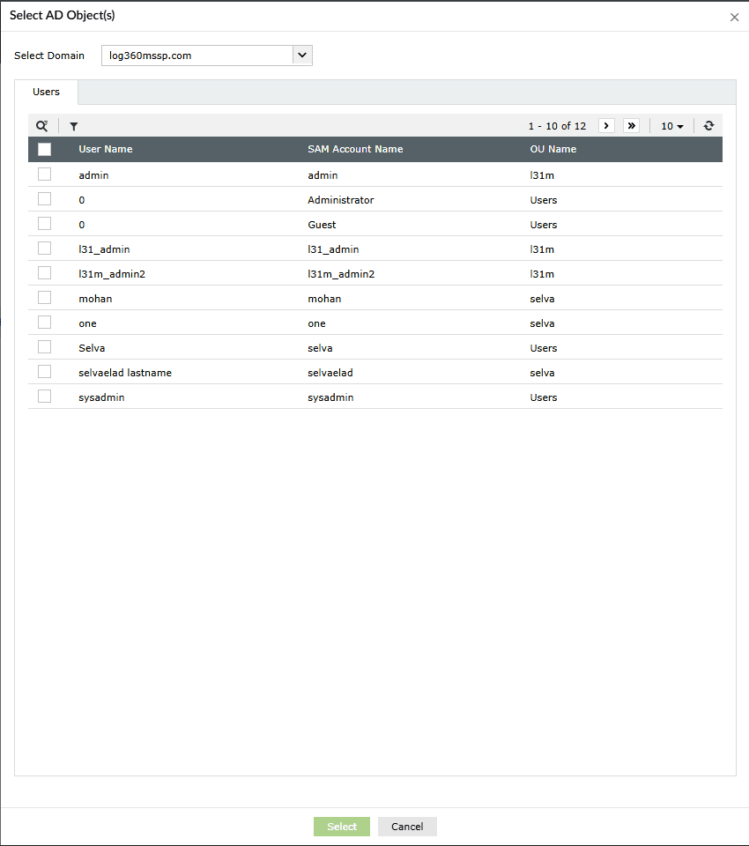The width and height of the screenshot is (749, 846).
Task: Click the l31m_admin2 user name cell
Action: pyautogui.click(x=112, y=274)
